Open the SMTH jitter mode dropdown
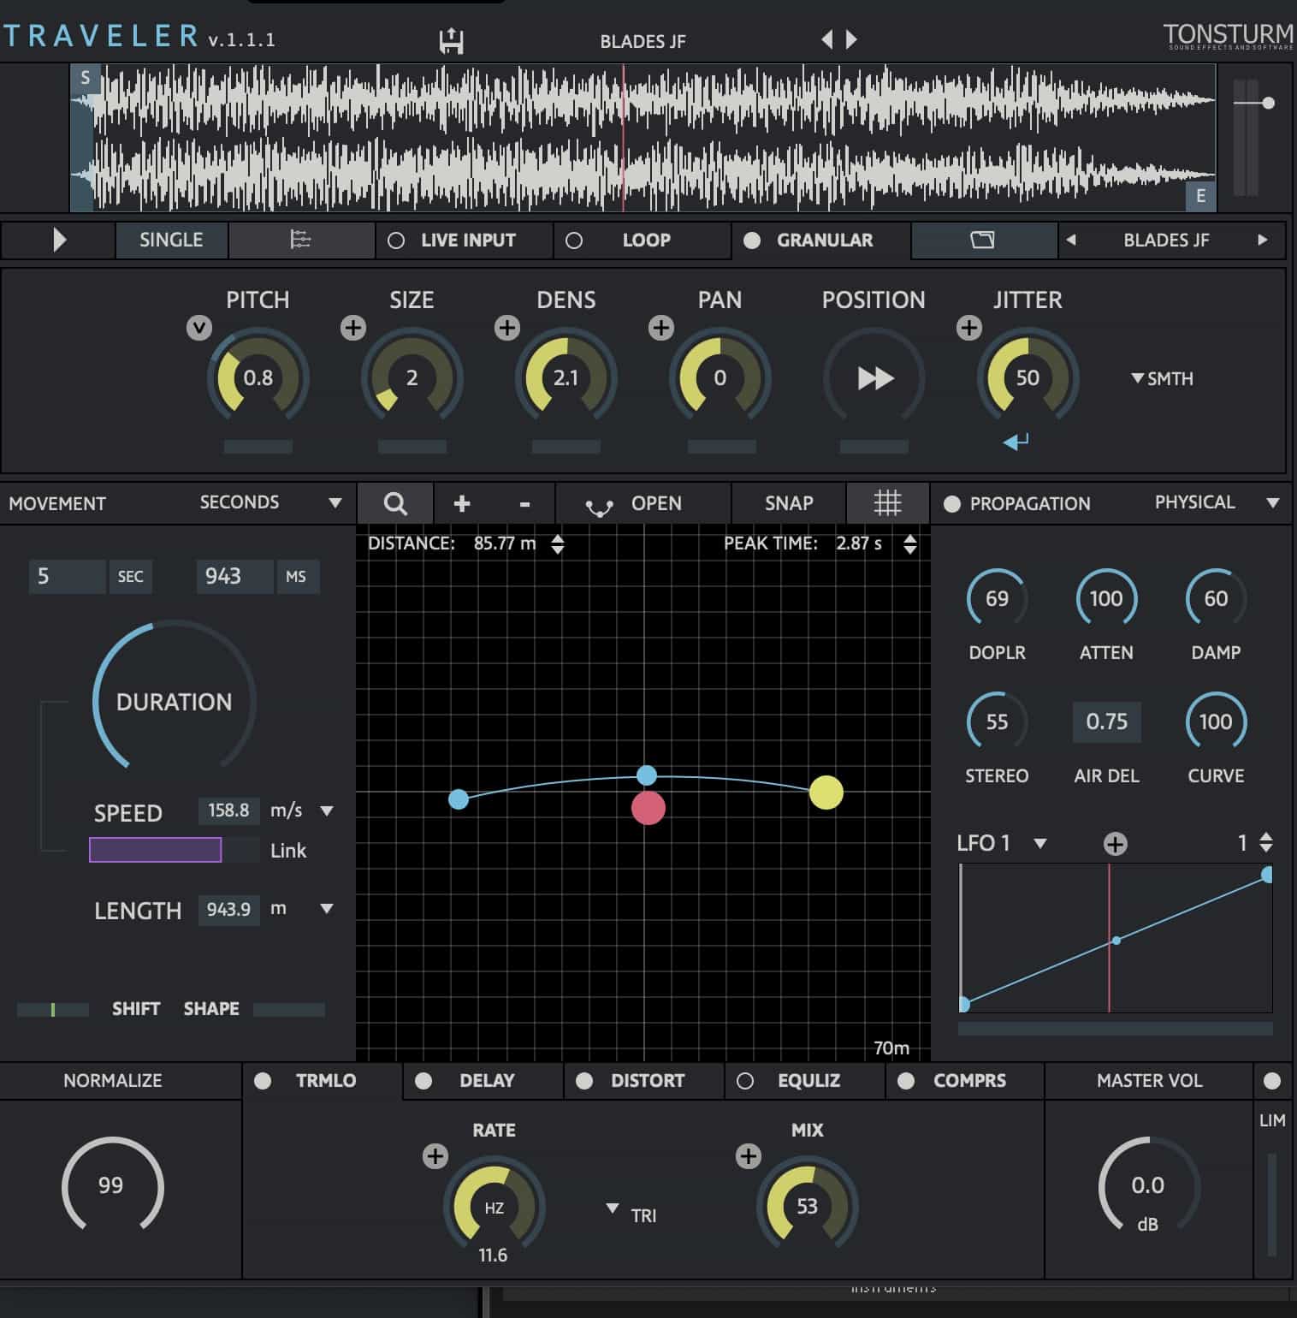Image resolution: width=1297 pixels, height=1318 pixels. point(1161,378)
